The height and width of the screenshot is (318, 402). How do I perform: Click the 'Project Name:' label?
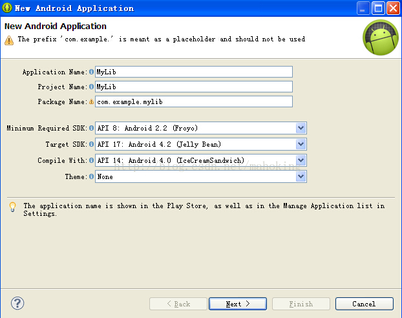pos(63,87)
